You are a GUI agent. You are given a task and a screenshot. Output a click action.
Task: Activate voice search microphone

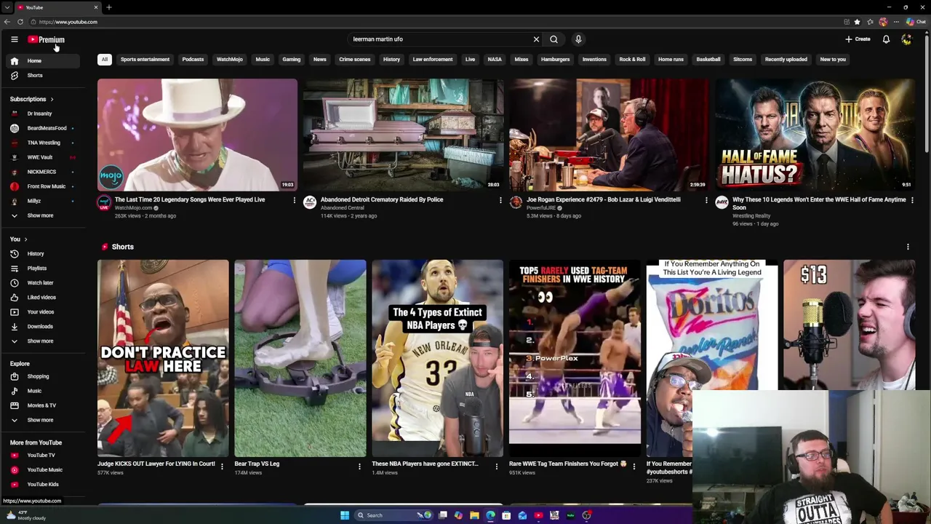click(578, 39)
